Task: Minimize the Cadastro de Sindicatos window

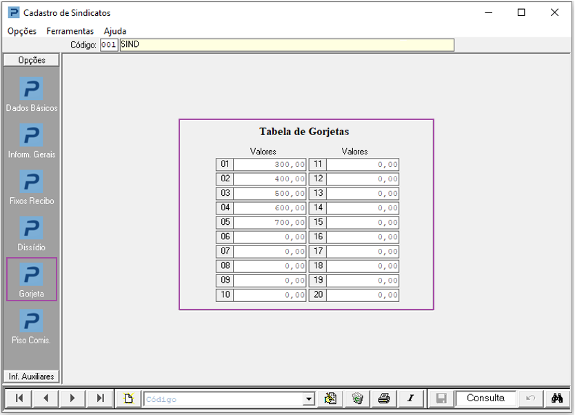Action: (x=488, y=12)
